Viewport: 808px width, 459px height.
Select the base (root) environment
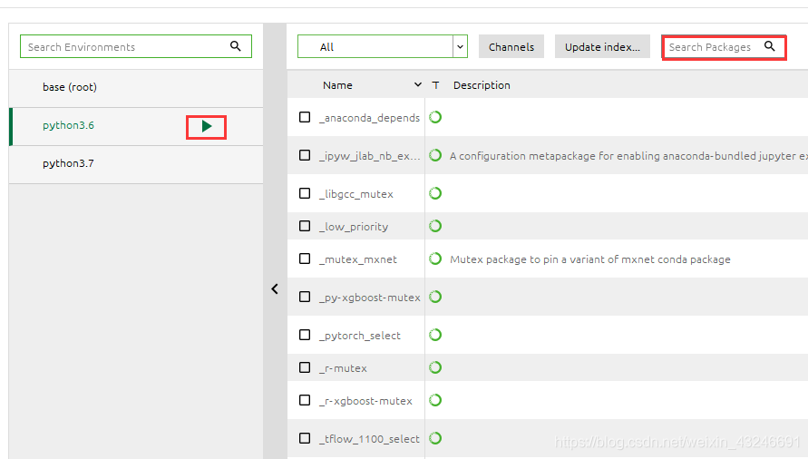click(x=136, y=88)
